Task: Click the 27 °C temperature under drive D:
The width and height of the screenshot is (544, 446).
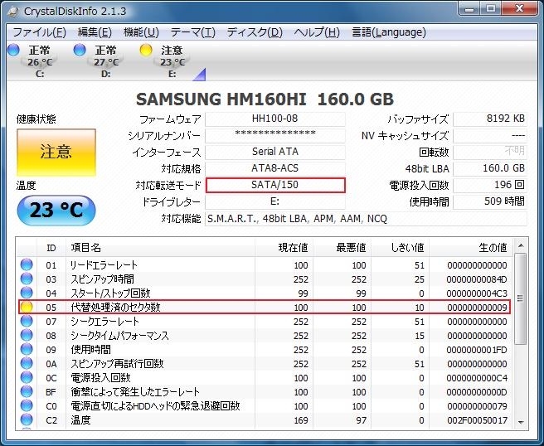Action: 106,62
